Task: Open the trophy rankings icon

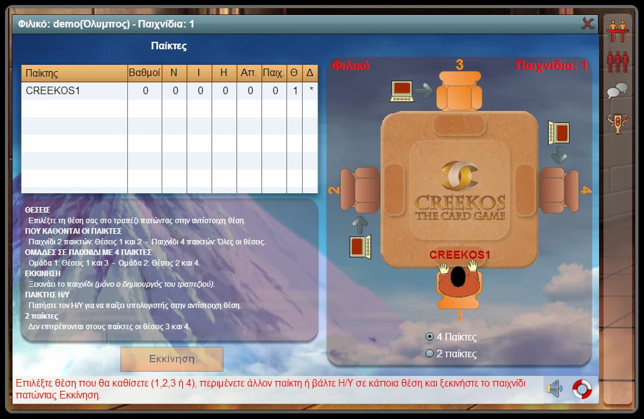Action: coord(618,122)
